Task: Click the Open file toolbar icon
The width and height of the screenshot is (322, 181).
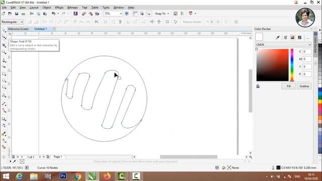Action: [x=10, y=14]
